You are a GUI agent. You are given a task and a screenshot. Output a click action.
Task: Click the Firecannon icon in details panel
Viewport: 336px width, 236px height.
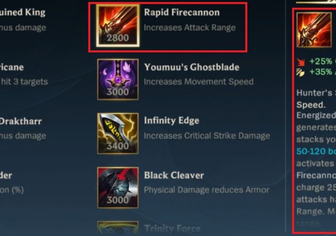pyautogui.click(x=314, y=29)
